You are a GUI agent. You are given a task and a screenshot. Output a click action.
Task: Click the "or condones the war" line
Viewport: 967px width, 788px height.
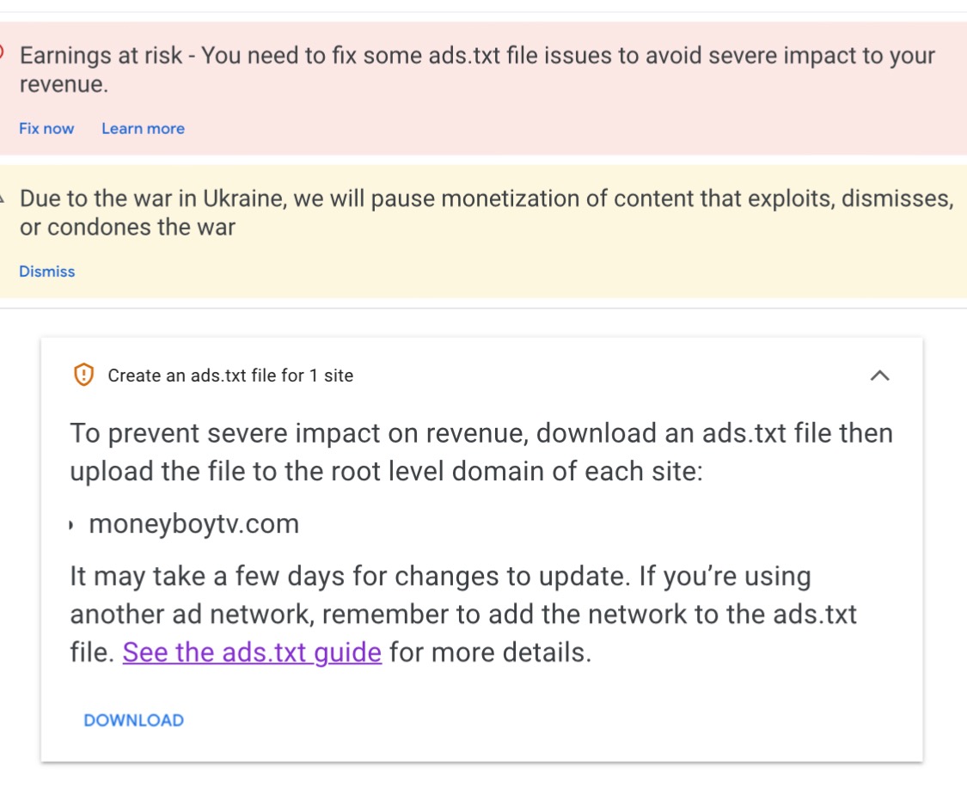click(x=127, y=228)
